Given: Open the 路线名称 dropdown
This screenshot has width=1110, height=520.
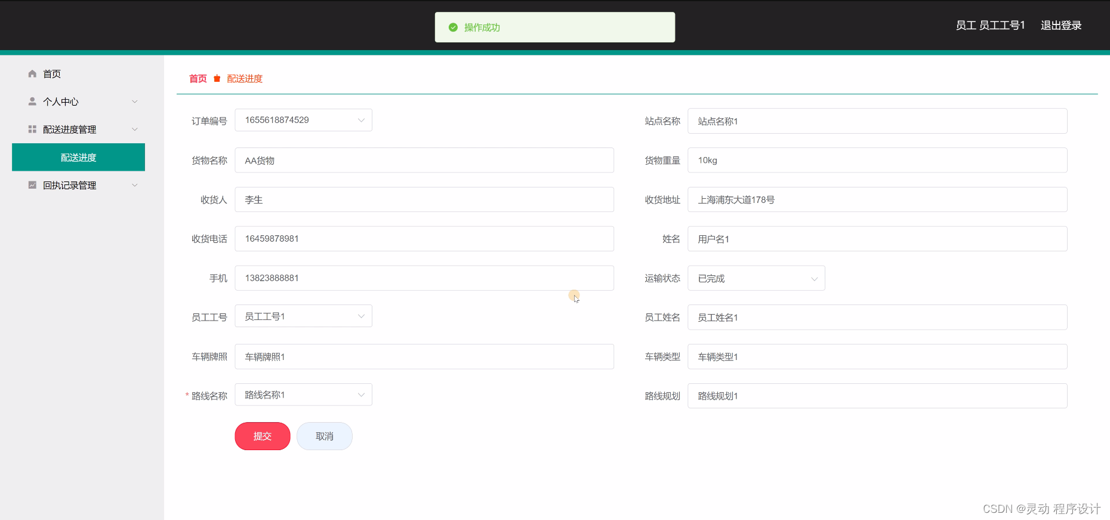Looking at the screenshot, I should 303,395.
